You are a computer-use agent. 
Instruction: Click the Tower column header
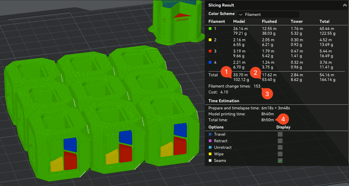pyautogui.click(x=296, y=22)
